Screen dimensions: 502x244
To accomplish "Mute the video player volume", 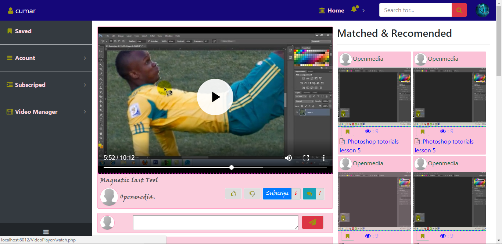I will (288, 158).
